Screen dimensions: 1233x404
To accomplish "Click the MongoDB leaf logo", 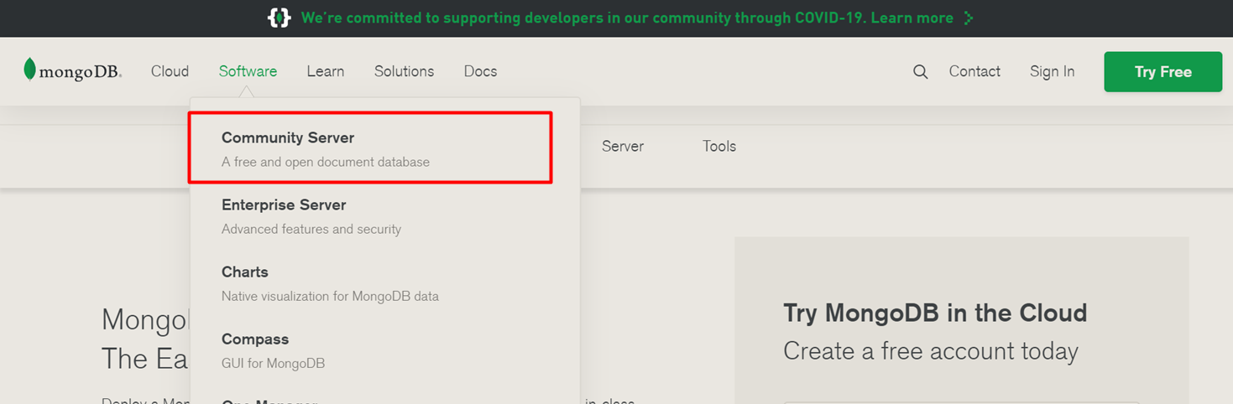I will tap(73, 70).
